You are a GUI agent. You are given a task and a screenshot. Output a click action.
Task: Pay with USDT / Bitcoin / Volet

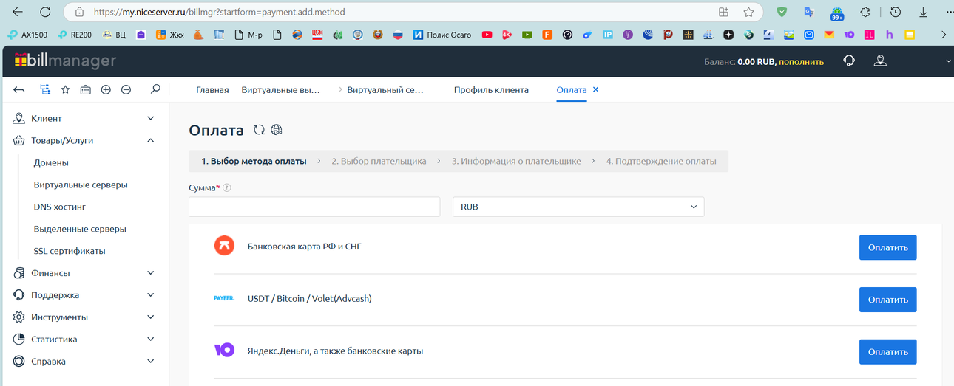887,300
